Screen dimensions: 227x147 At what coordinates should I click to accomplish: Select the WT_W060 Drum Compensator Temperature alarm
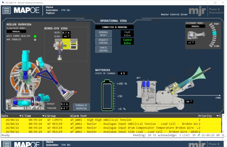111,128
